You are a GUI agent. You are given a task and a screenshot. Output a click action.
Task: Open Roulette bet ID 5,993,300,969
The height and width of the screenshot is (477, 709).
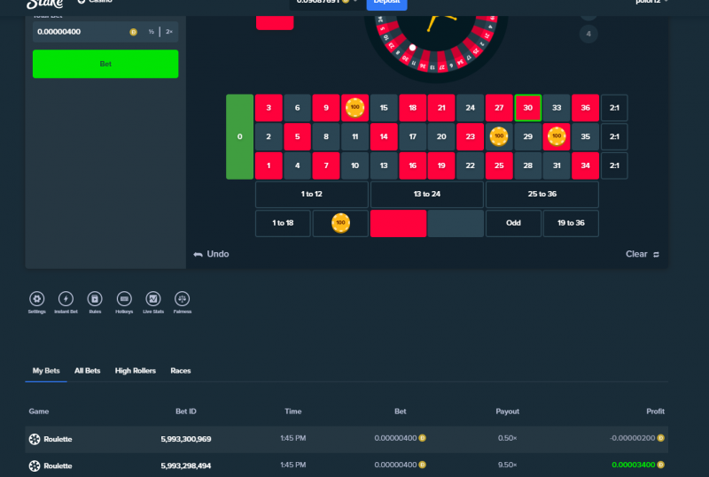[x=186, y=439]
